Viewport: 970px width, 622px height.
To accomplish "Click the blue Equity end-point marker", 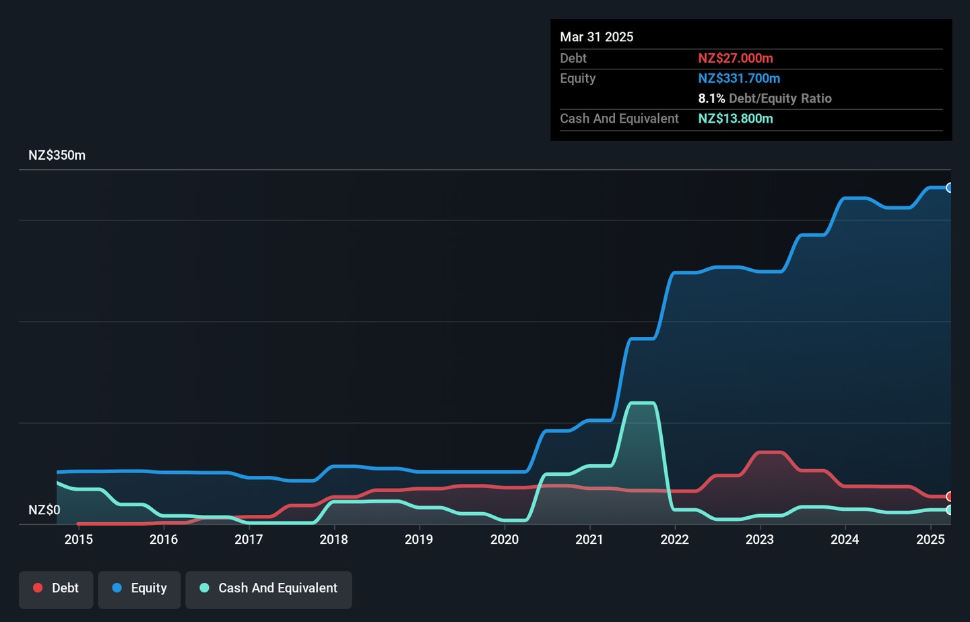I will pos(949,188).
